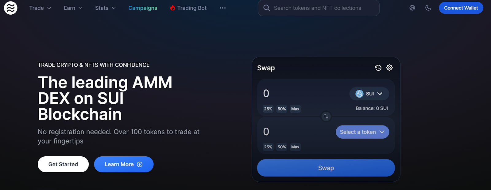Open swap transaction history clock icon
Screen dimensions: 491x190
[378, 68]
